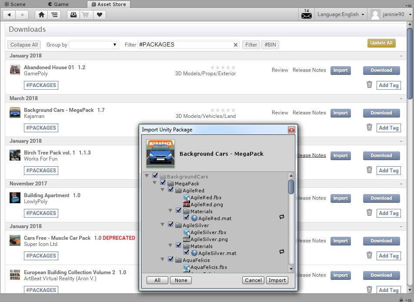
Task: Go back with the left arrow
Action: pyautogui.click(x=9, y=14)
